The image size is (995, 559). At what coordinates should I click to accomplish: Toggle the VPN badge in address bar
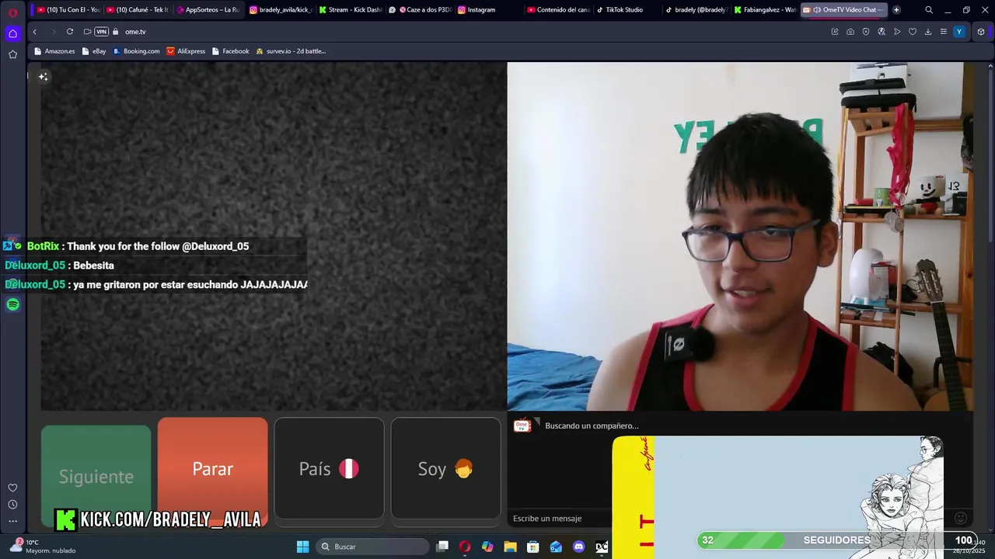(x=101, y=32)
